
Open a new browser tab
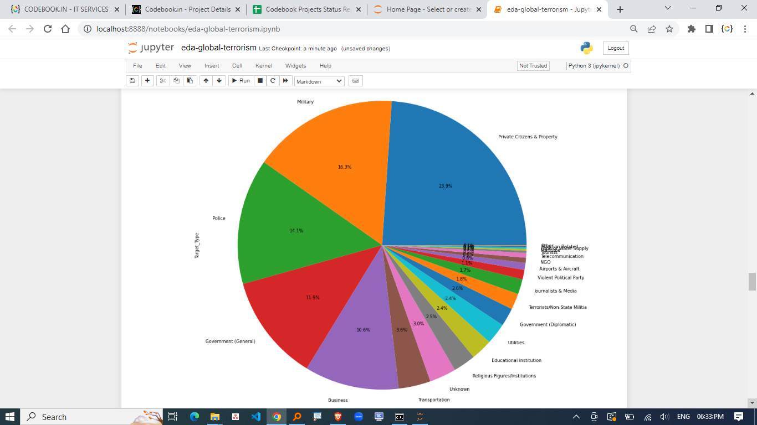pyautogui.click(x=620, y=9)
